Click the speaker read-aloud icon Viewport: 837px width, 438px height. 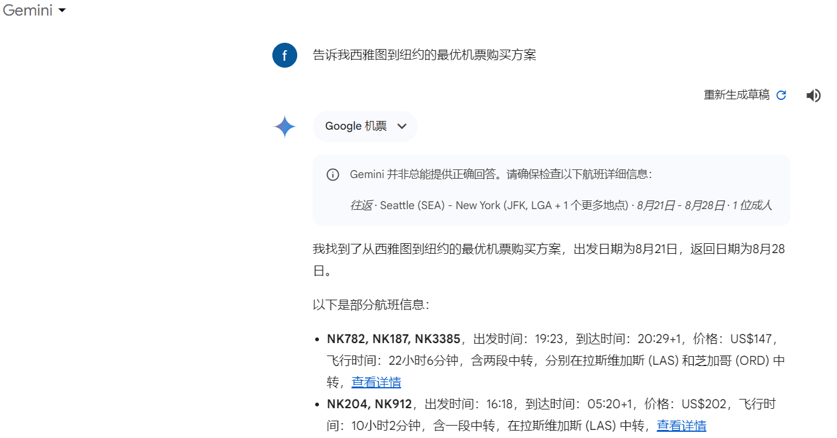813,95
